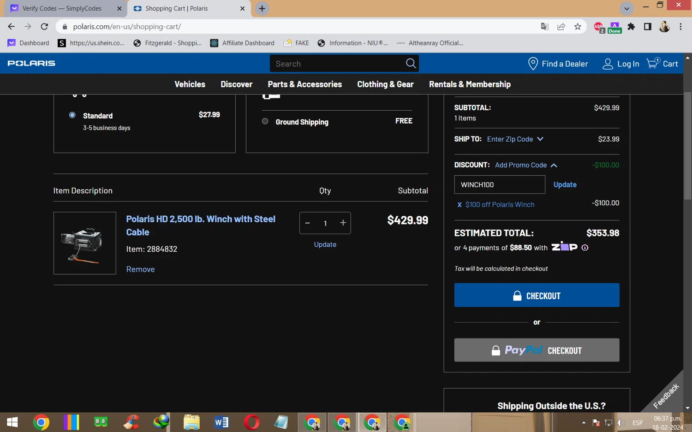Decrease quantity with minus button
Image resolution: width=692 pixels, height=432 pixels.
tap(307, 223)
